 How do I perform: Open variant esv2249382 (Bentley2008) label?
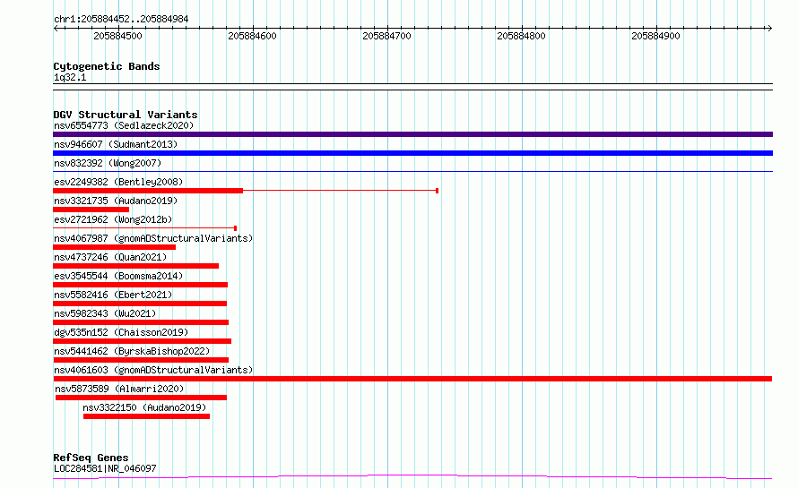pyautogui.click(x=118, y=182)
